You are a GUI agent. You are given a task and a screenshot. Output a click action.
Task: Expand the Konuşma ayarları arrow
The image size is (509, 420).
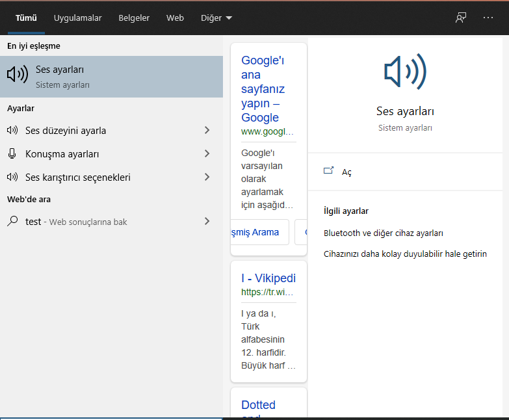click(x=207, y=154)
